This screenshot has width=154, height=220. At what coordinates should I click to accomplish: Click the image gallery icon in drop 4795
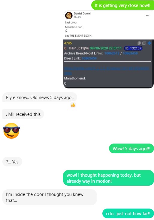[x=144, y=43]
